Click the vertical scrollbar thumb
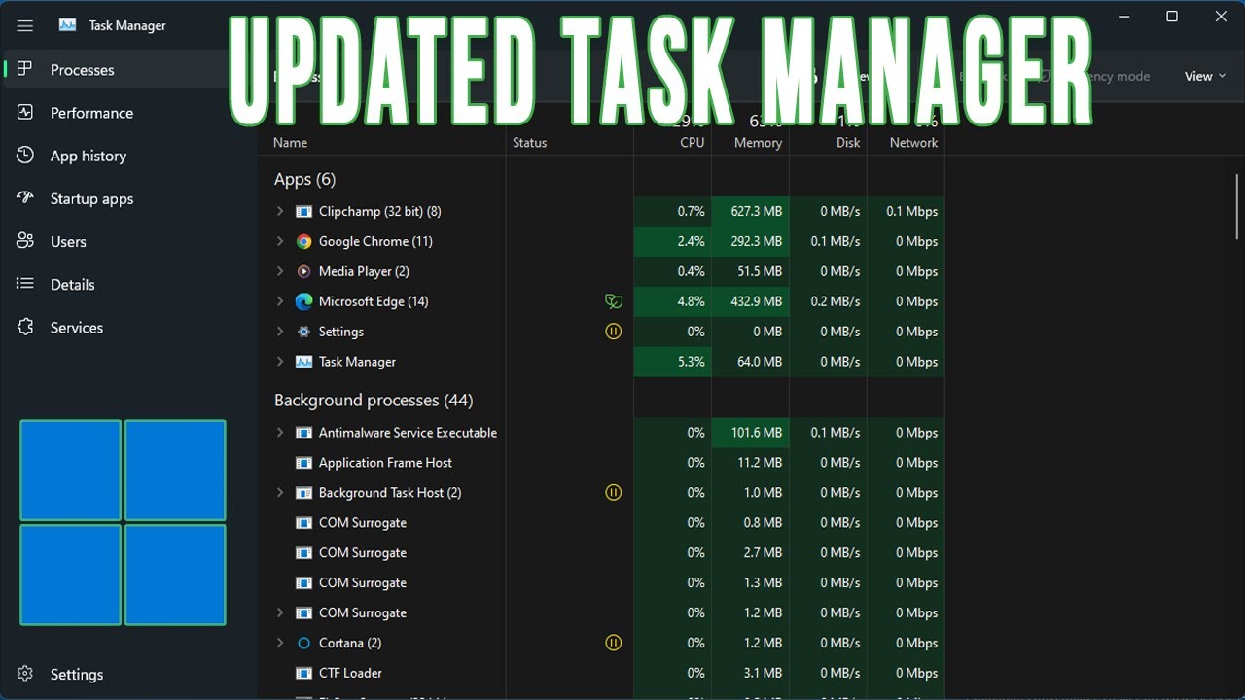1245x700 pixels. click(1237, 206)
